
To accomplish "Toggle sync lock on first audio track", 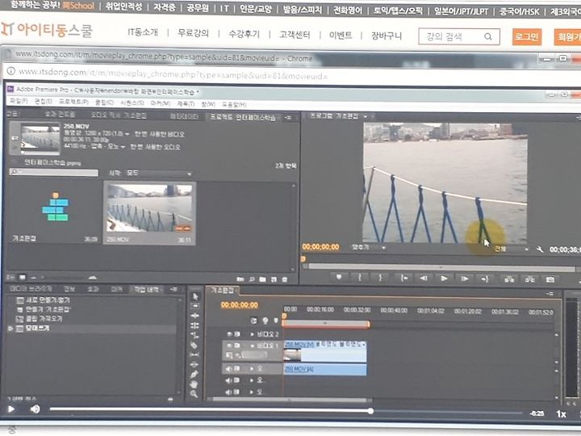I will 236,368.
